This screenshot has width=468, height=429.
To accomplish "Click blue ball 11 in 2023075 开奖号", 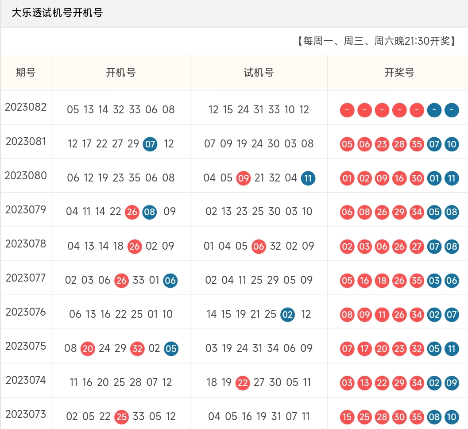I will [x=452, y=348].
